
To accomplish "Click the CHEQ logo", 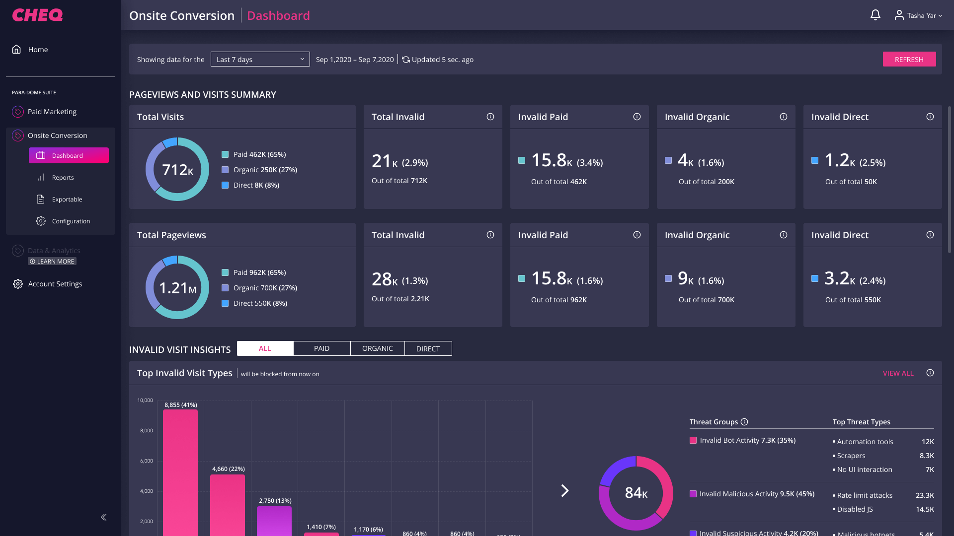I will click(37, 15).
